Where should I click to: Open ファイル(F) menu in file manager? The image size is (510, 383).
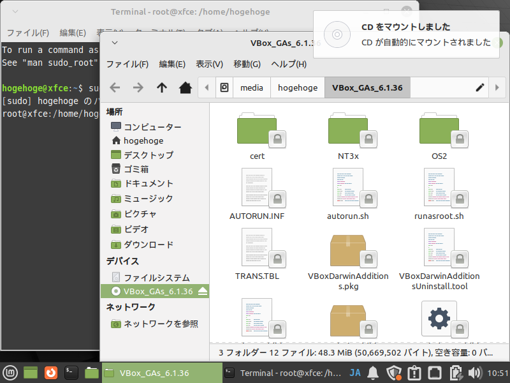(x=127, y=64)
